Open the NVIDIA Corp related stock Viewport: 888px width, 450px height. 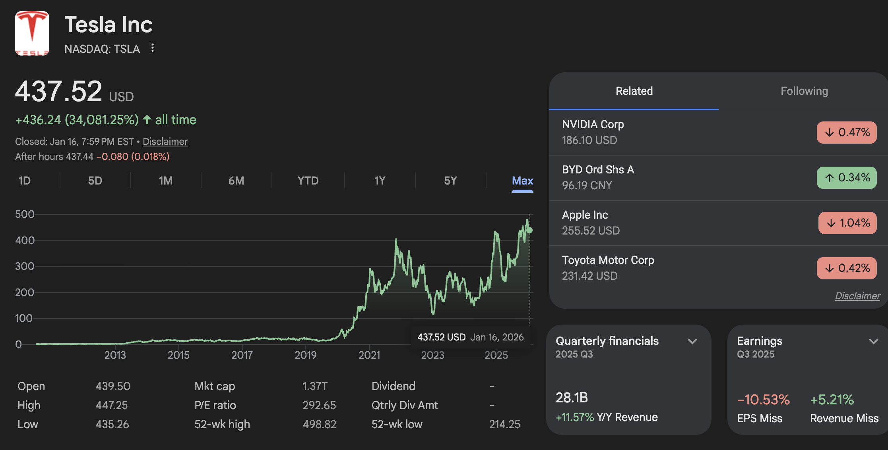click(x=593, y=125)
